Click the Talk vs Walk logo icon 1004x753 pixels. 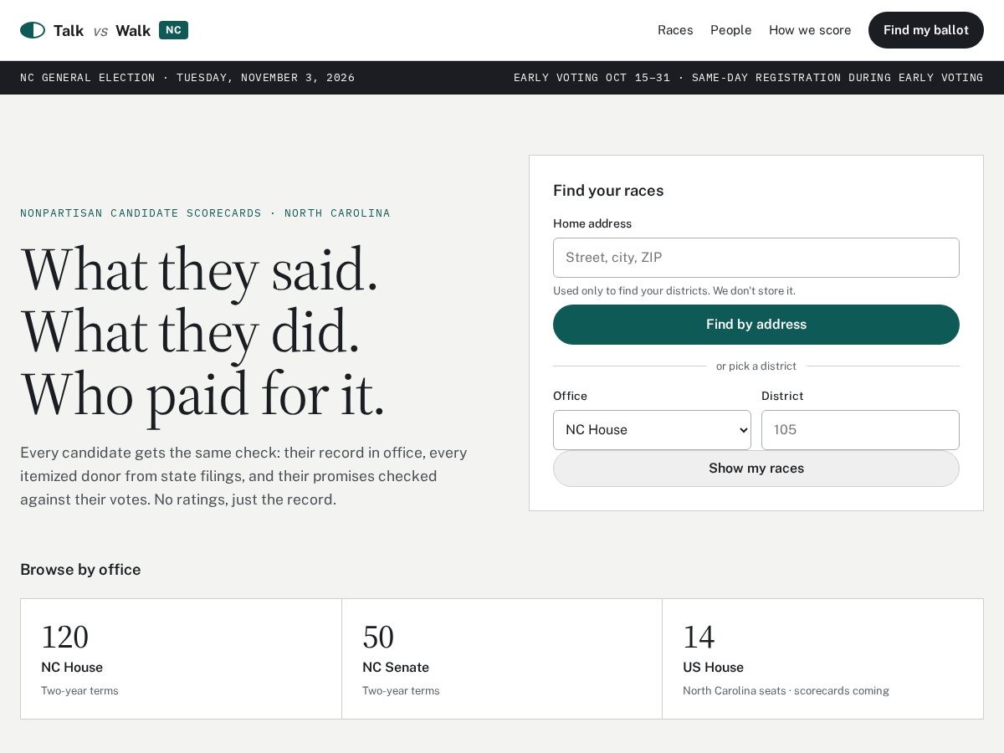click(x=33, y=30)
